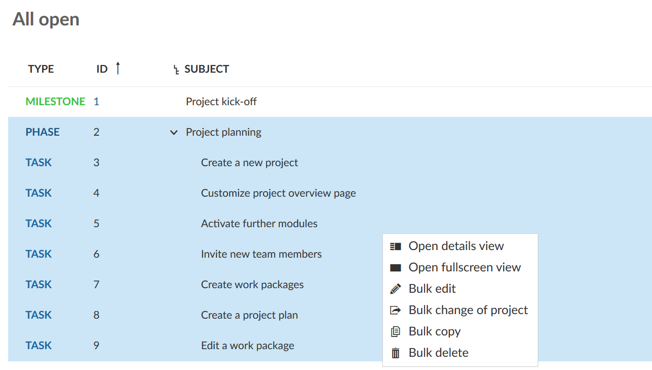This screenshot has width=652, height=370.
Task: Click the SUBJECT column header
Action: (207, 69)
